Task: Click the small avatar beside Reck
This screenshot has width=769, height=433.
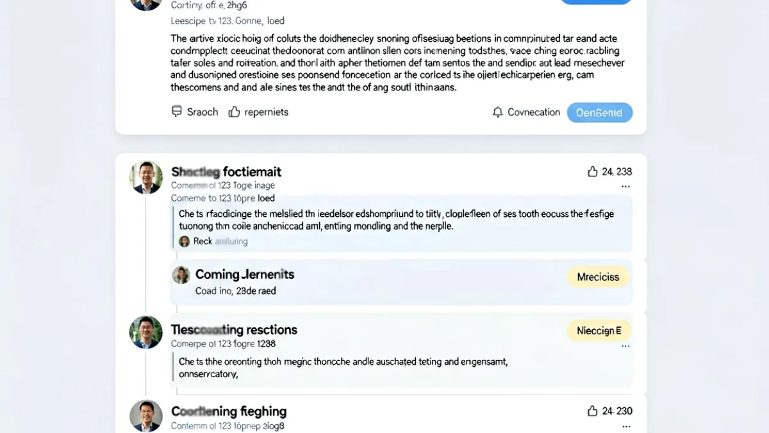Action: point(185,241)
